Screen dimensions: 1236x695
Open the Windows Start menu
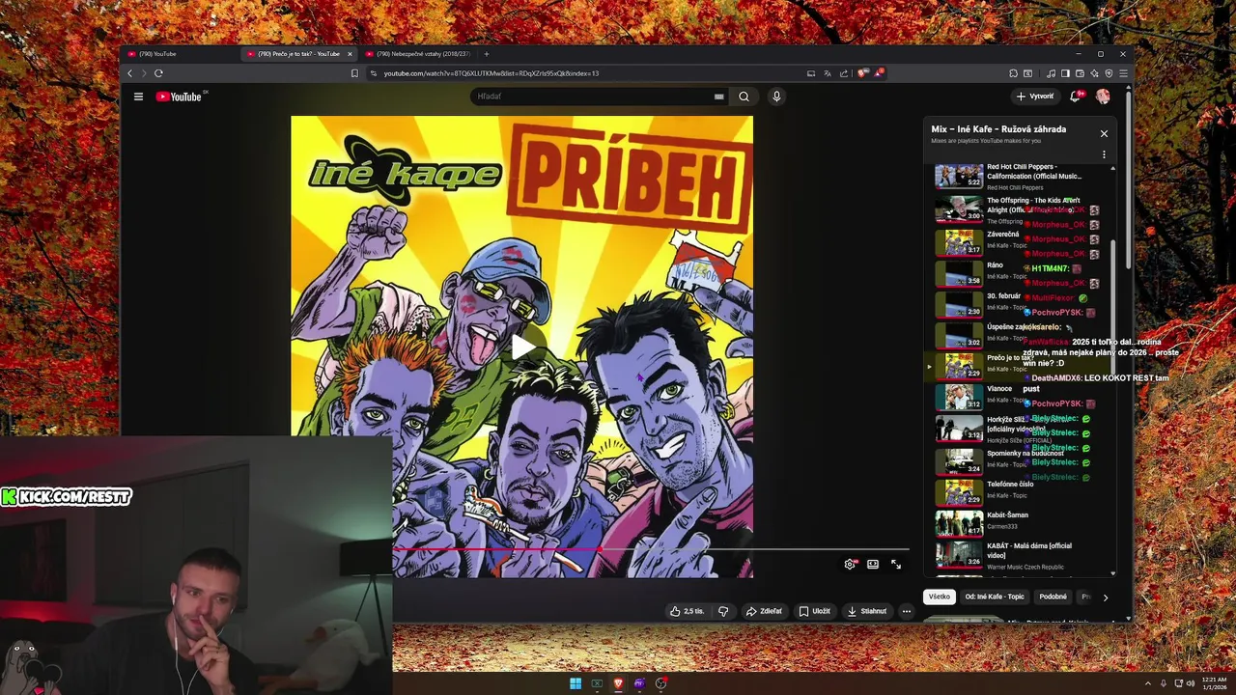tap(576, 683)
